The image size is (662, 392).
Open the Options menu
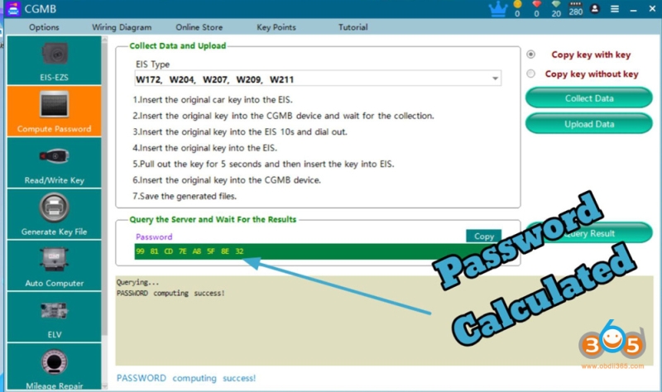44,27
